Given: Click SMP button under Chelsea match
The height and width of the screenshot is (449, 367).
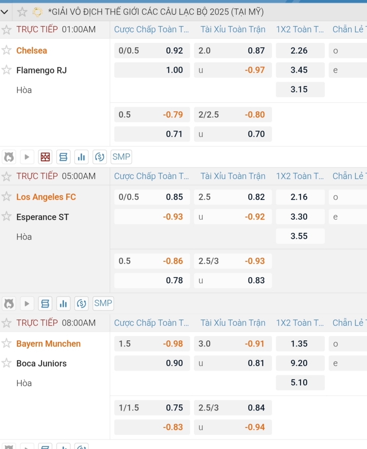Looking at the screenshot, I should (x=121, y=157).
